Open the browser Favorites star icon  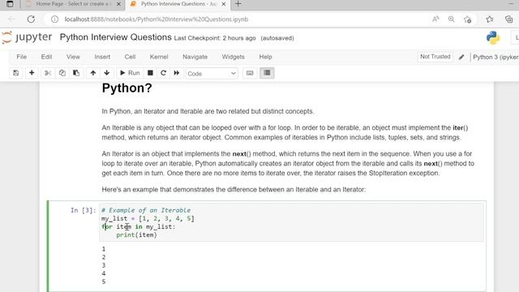(x=490, y=19)
